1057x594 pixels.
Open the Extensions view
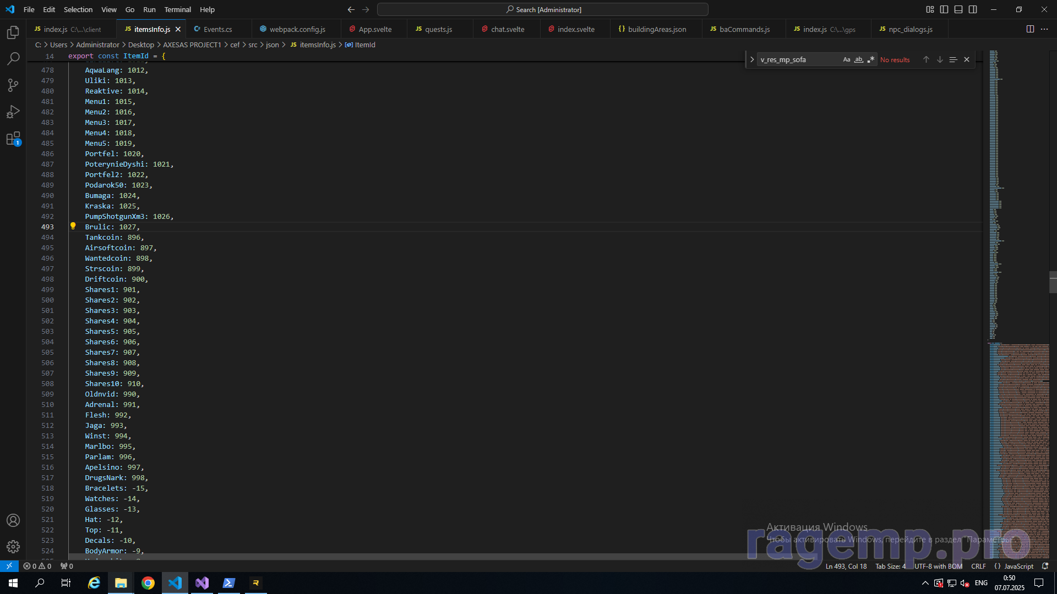click(13, 139)
